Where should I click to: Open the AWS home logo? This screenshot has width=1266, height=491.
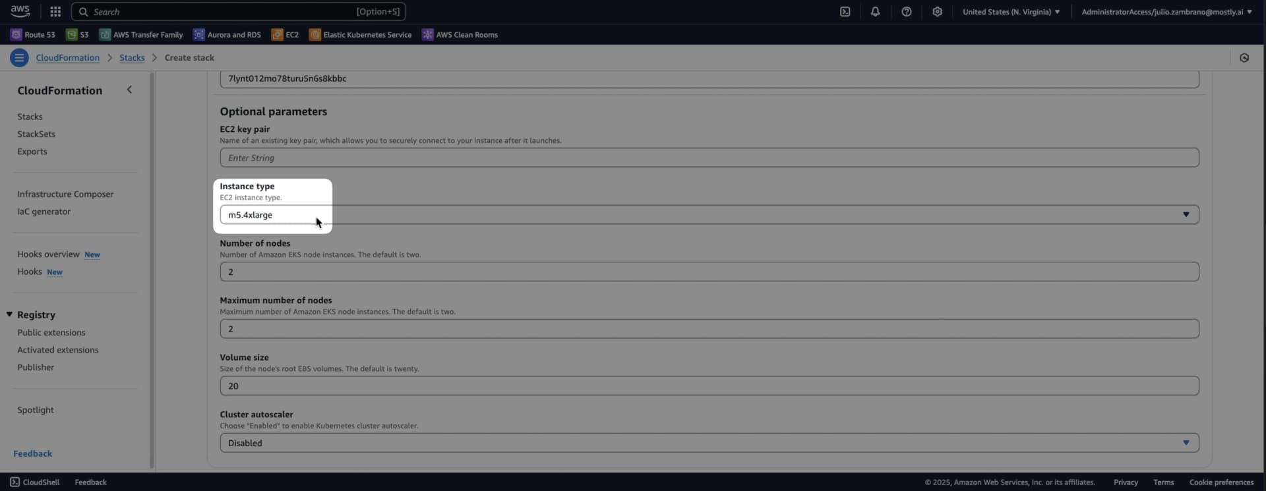click(20, 11)
